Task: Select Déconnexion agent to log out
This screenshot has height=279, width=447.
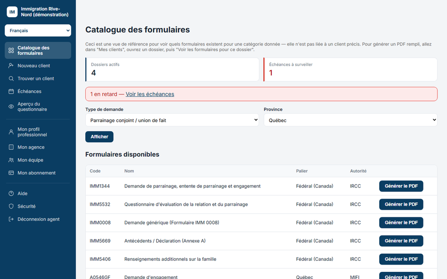Action: (x=38, y=219)
